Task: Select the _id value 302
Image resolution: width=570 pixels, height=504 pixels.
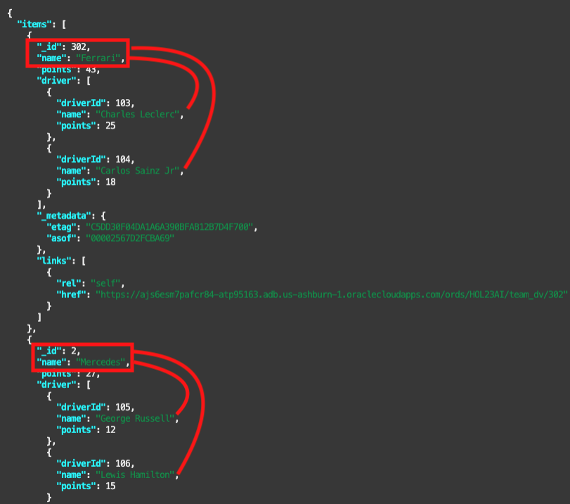Action: [78, 47]
